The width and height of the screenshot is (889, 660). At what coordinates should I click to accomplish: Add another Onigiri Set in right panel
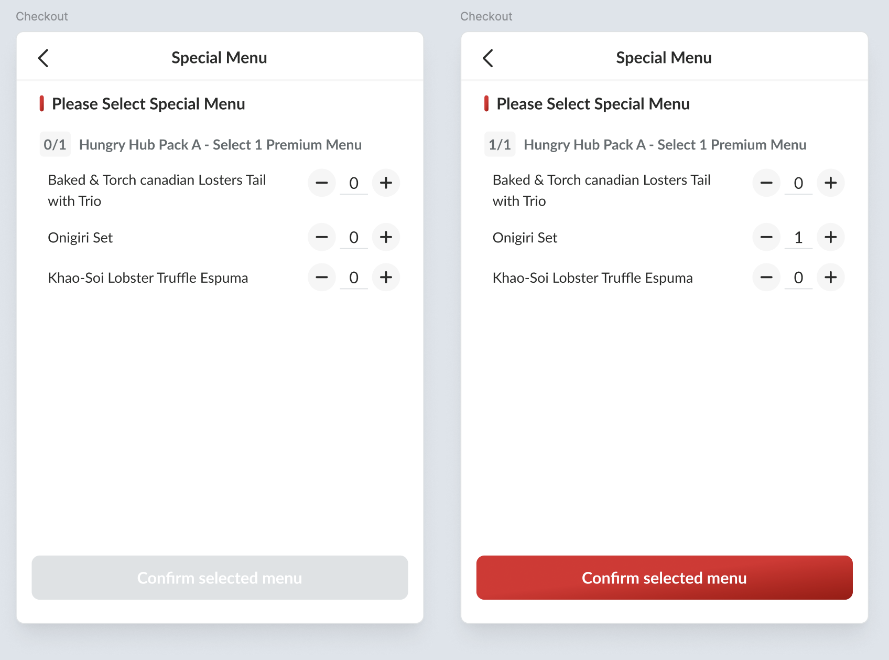click(x=830, y=237)
